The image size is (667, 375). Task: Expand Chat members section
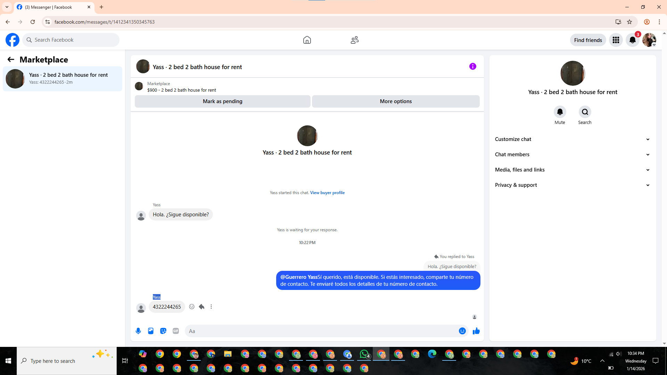(572, 155)
